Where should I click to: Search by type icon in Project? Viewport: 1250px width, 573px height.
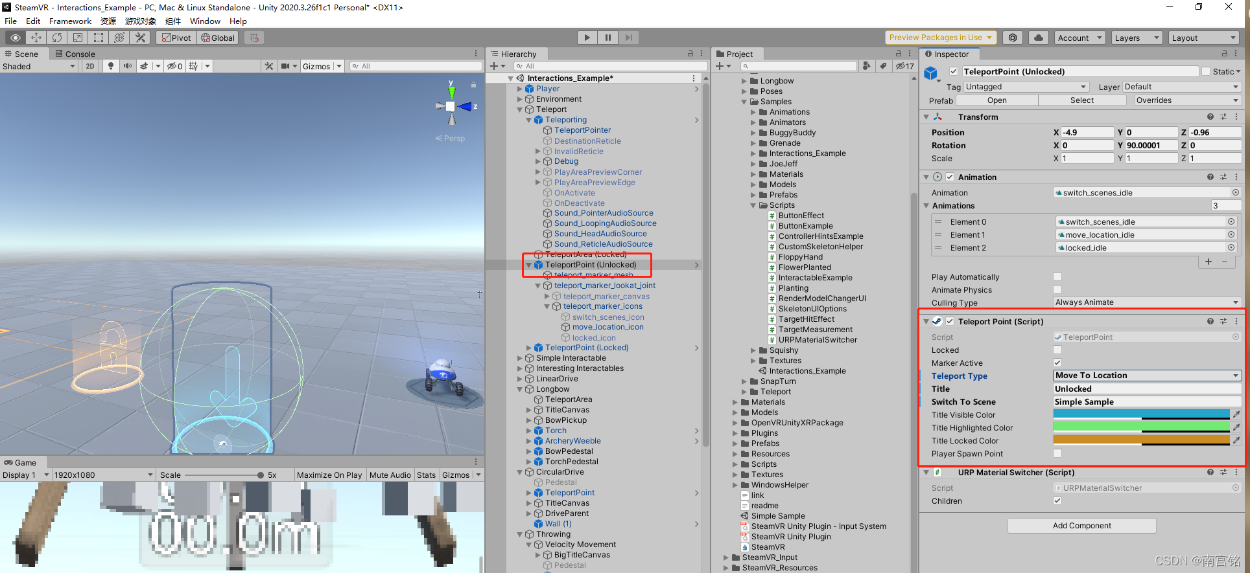867,66
